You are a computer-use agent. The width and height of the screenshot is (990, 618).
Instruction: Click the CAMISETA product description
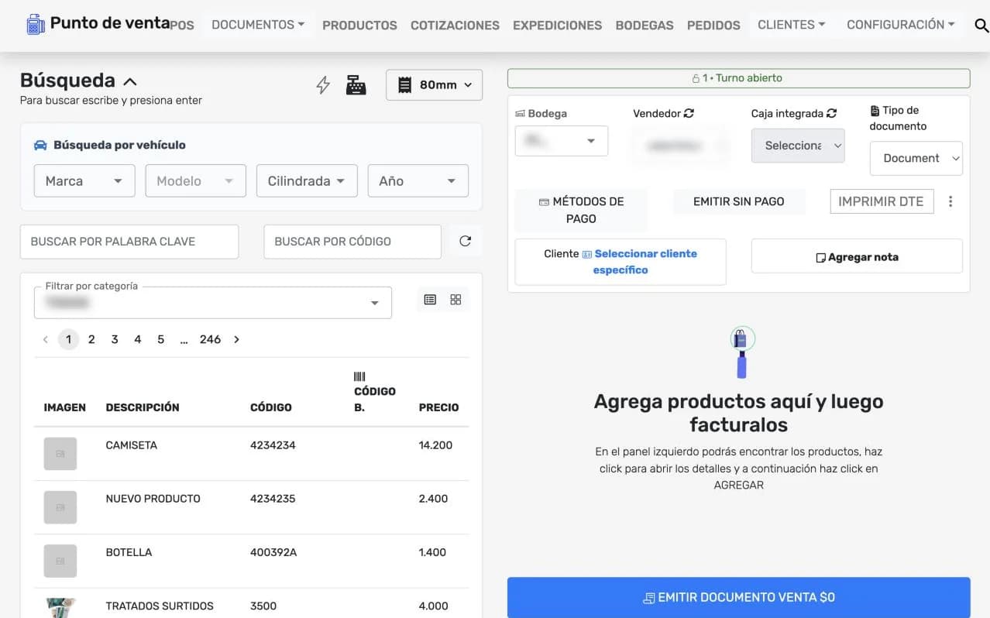point(132,445)
